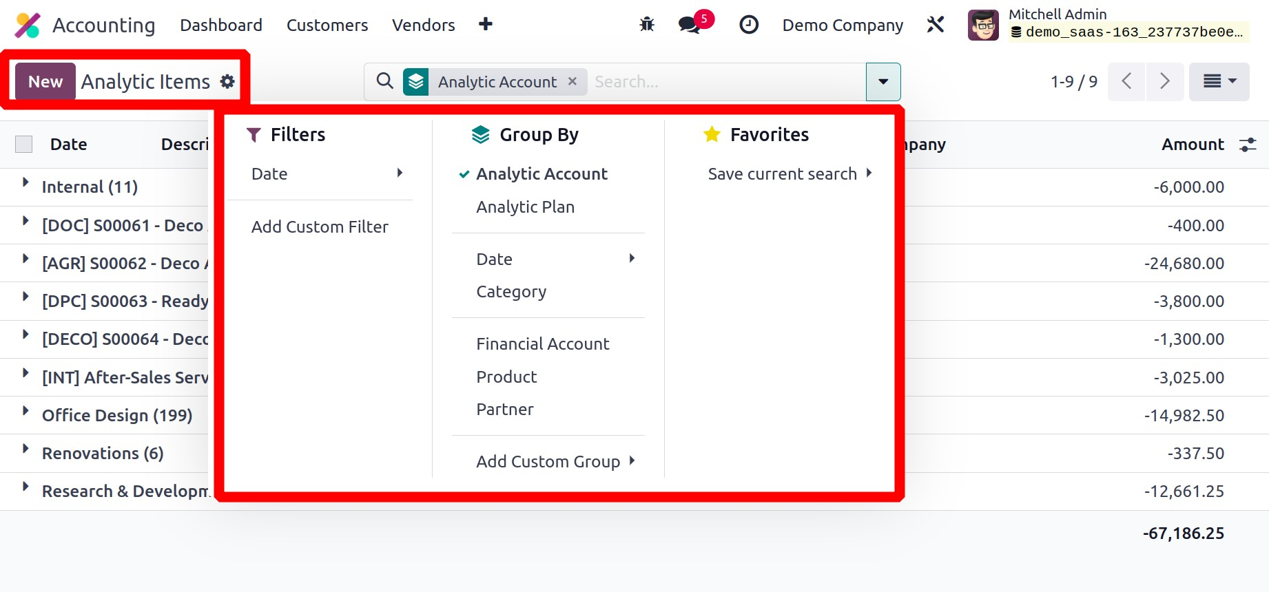Open the activities clock icon
The image size is (1269, 592).
click(748, 25)
